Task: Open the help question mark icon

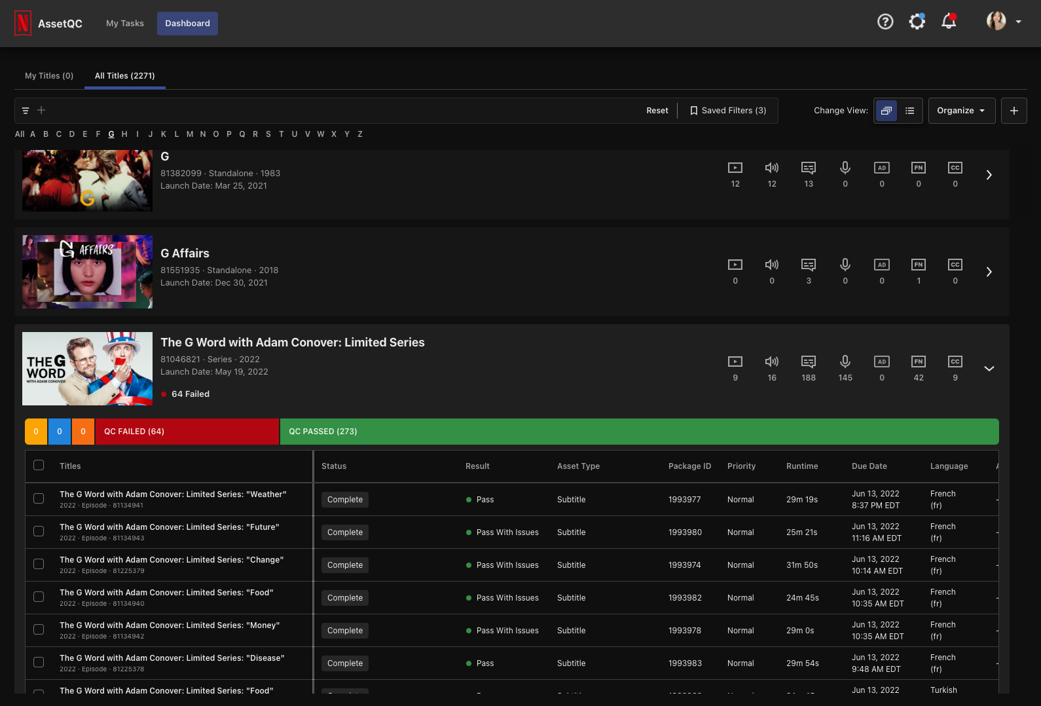Action: coord(885,22)
